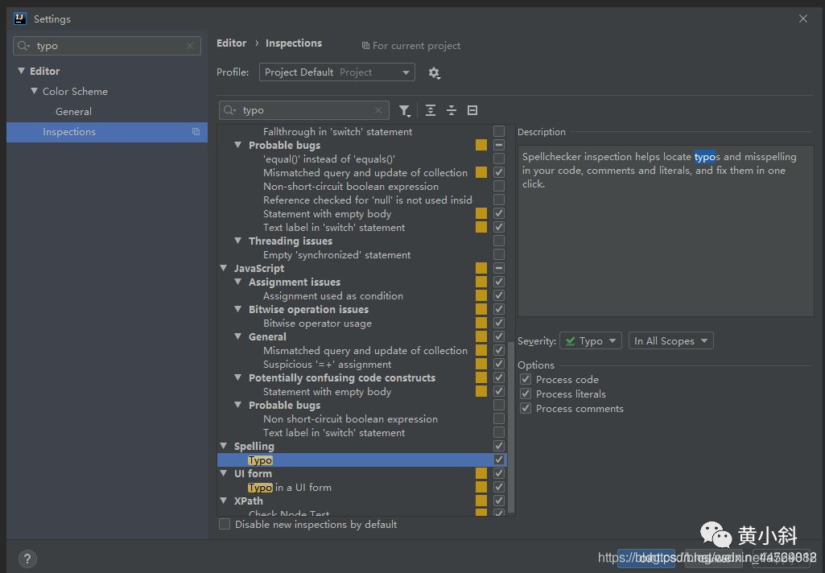Toggle checkbox for Bitwise operator usage
Screen dimensions: 825x573
(x=499, y=323)
